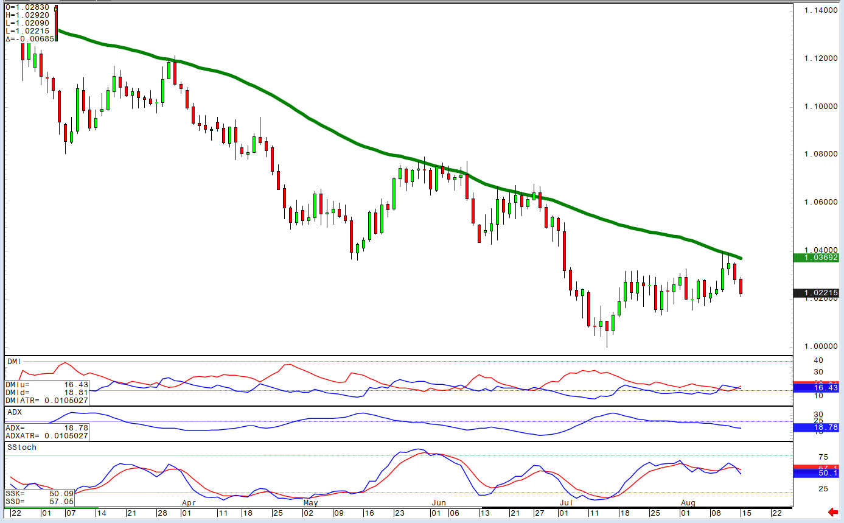
Task: Select the Δ=-0.00685 change value
Action: (x=30, y=39)
